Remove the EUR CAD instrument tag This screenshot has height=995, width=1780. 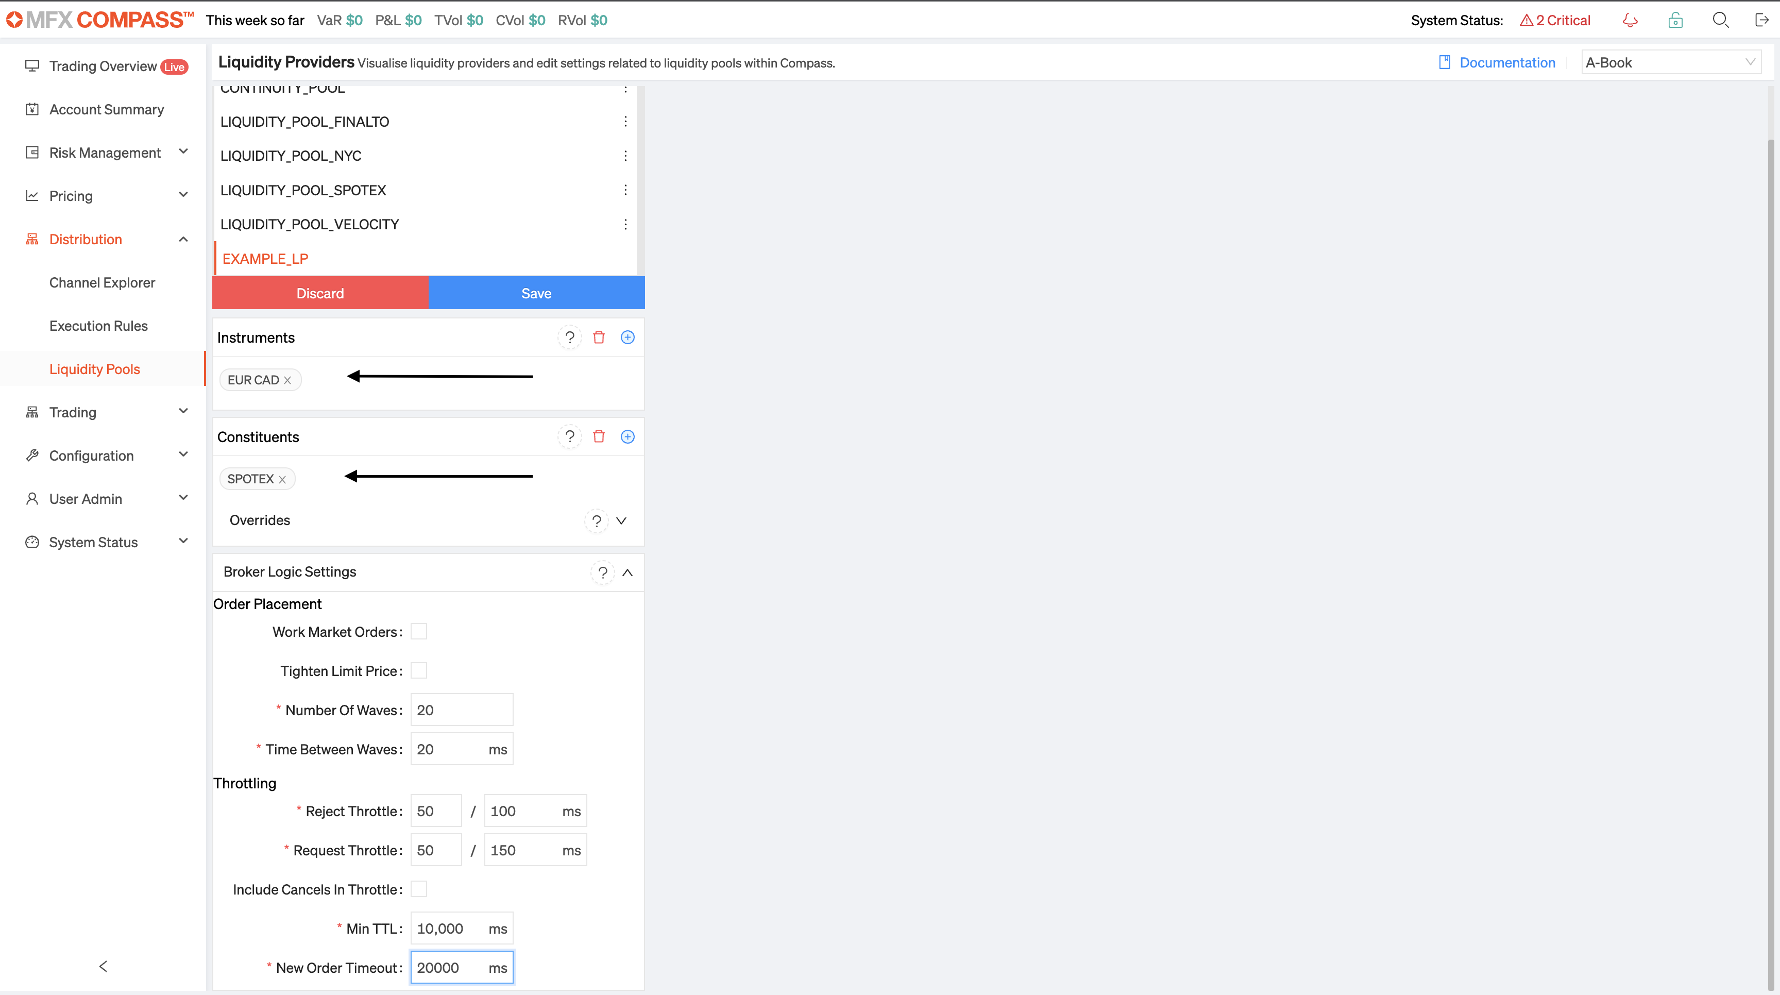coord(287,381)
